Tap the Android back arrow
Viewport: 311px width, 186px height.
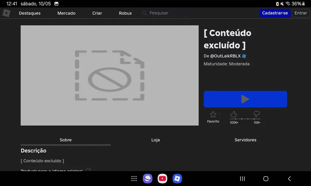coord(289,179)
